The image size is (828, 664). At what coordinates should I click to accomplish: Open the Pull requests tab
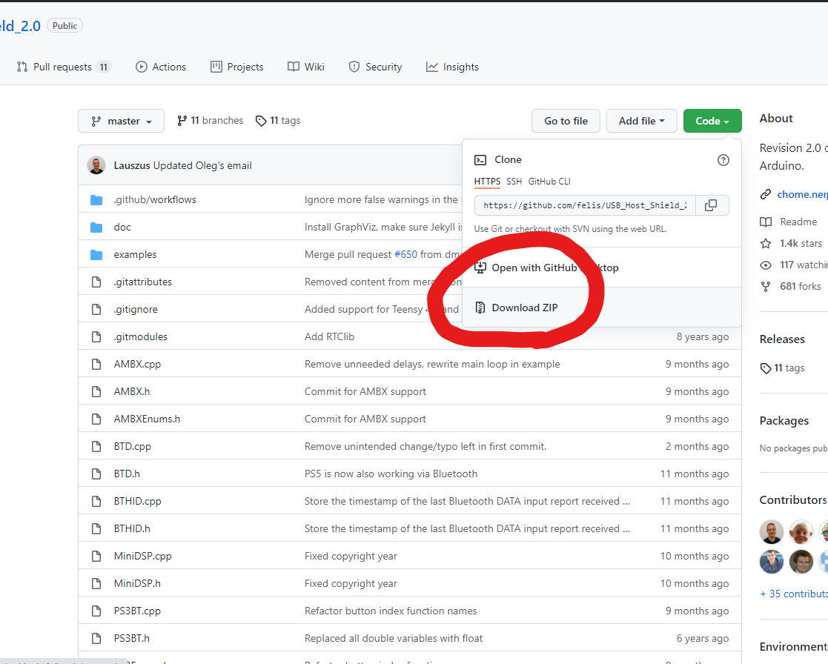coord(63,67)
